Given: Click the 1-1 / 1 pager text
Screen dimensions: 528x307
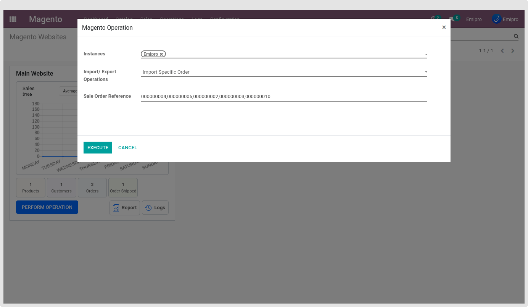Looking at the screenshot, I should tap(486, 51).
